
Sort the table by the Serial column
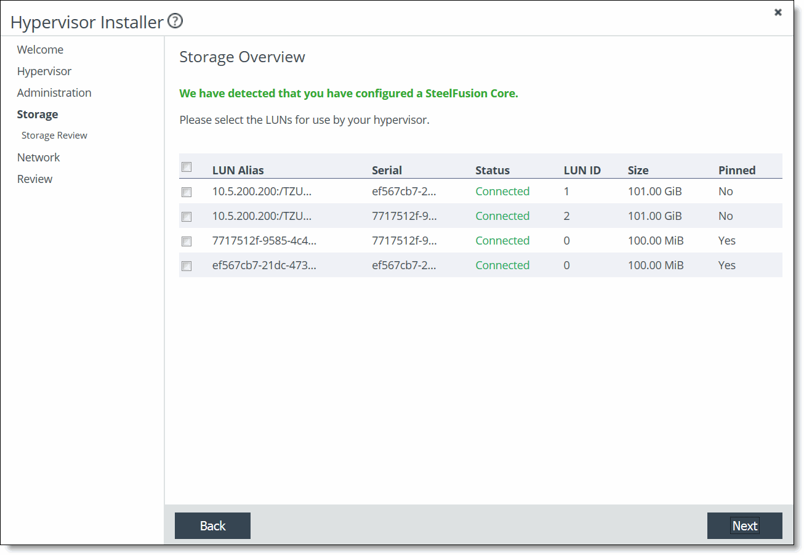point(387,170)
